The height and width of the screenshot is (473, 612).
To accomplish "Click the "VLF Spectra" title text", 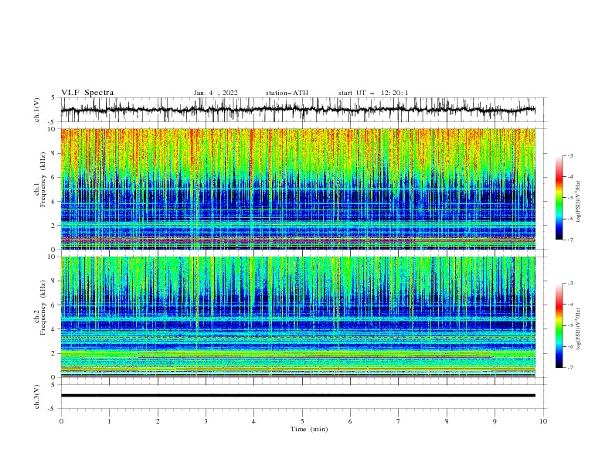I will point(87,93).
